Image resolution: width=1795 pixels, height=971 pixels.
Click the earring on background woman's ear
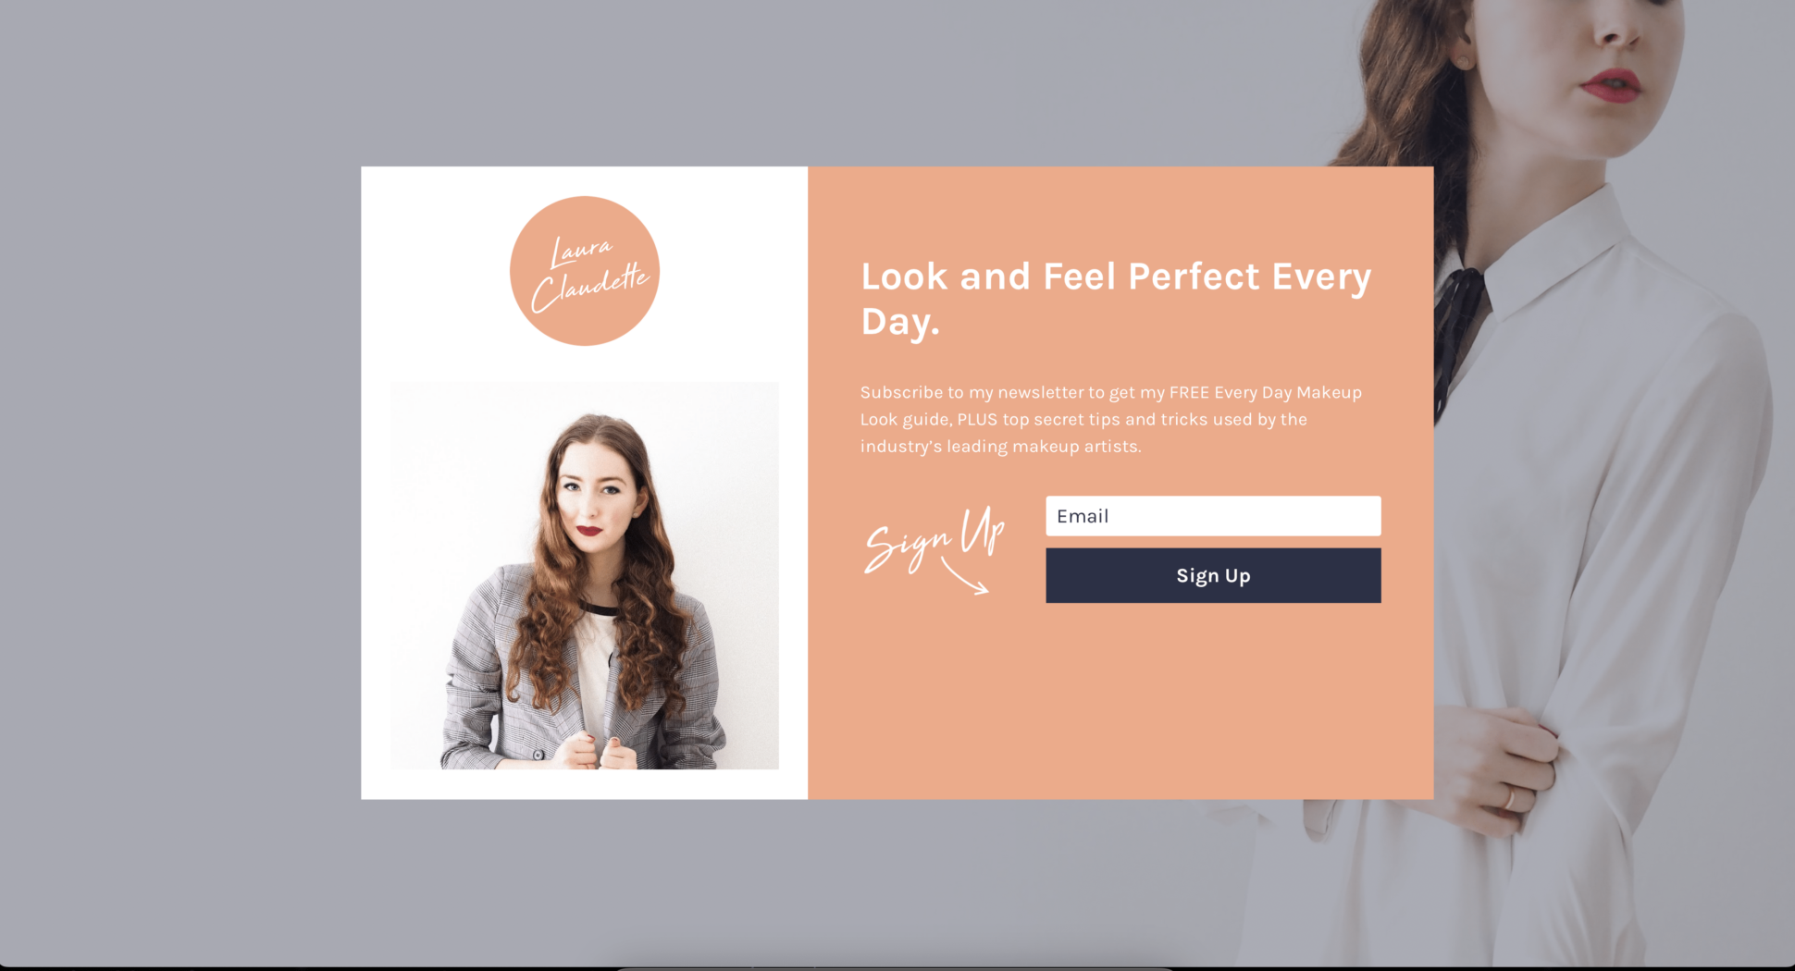tap(1463, 62)
